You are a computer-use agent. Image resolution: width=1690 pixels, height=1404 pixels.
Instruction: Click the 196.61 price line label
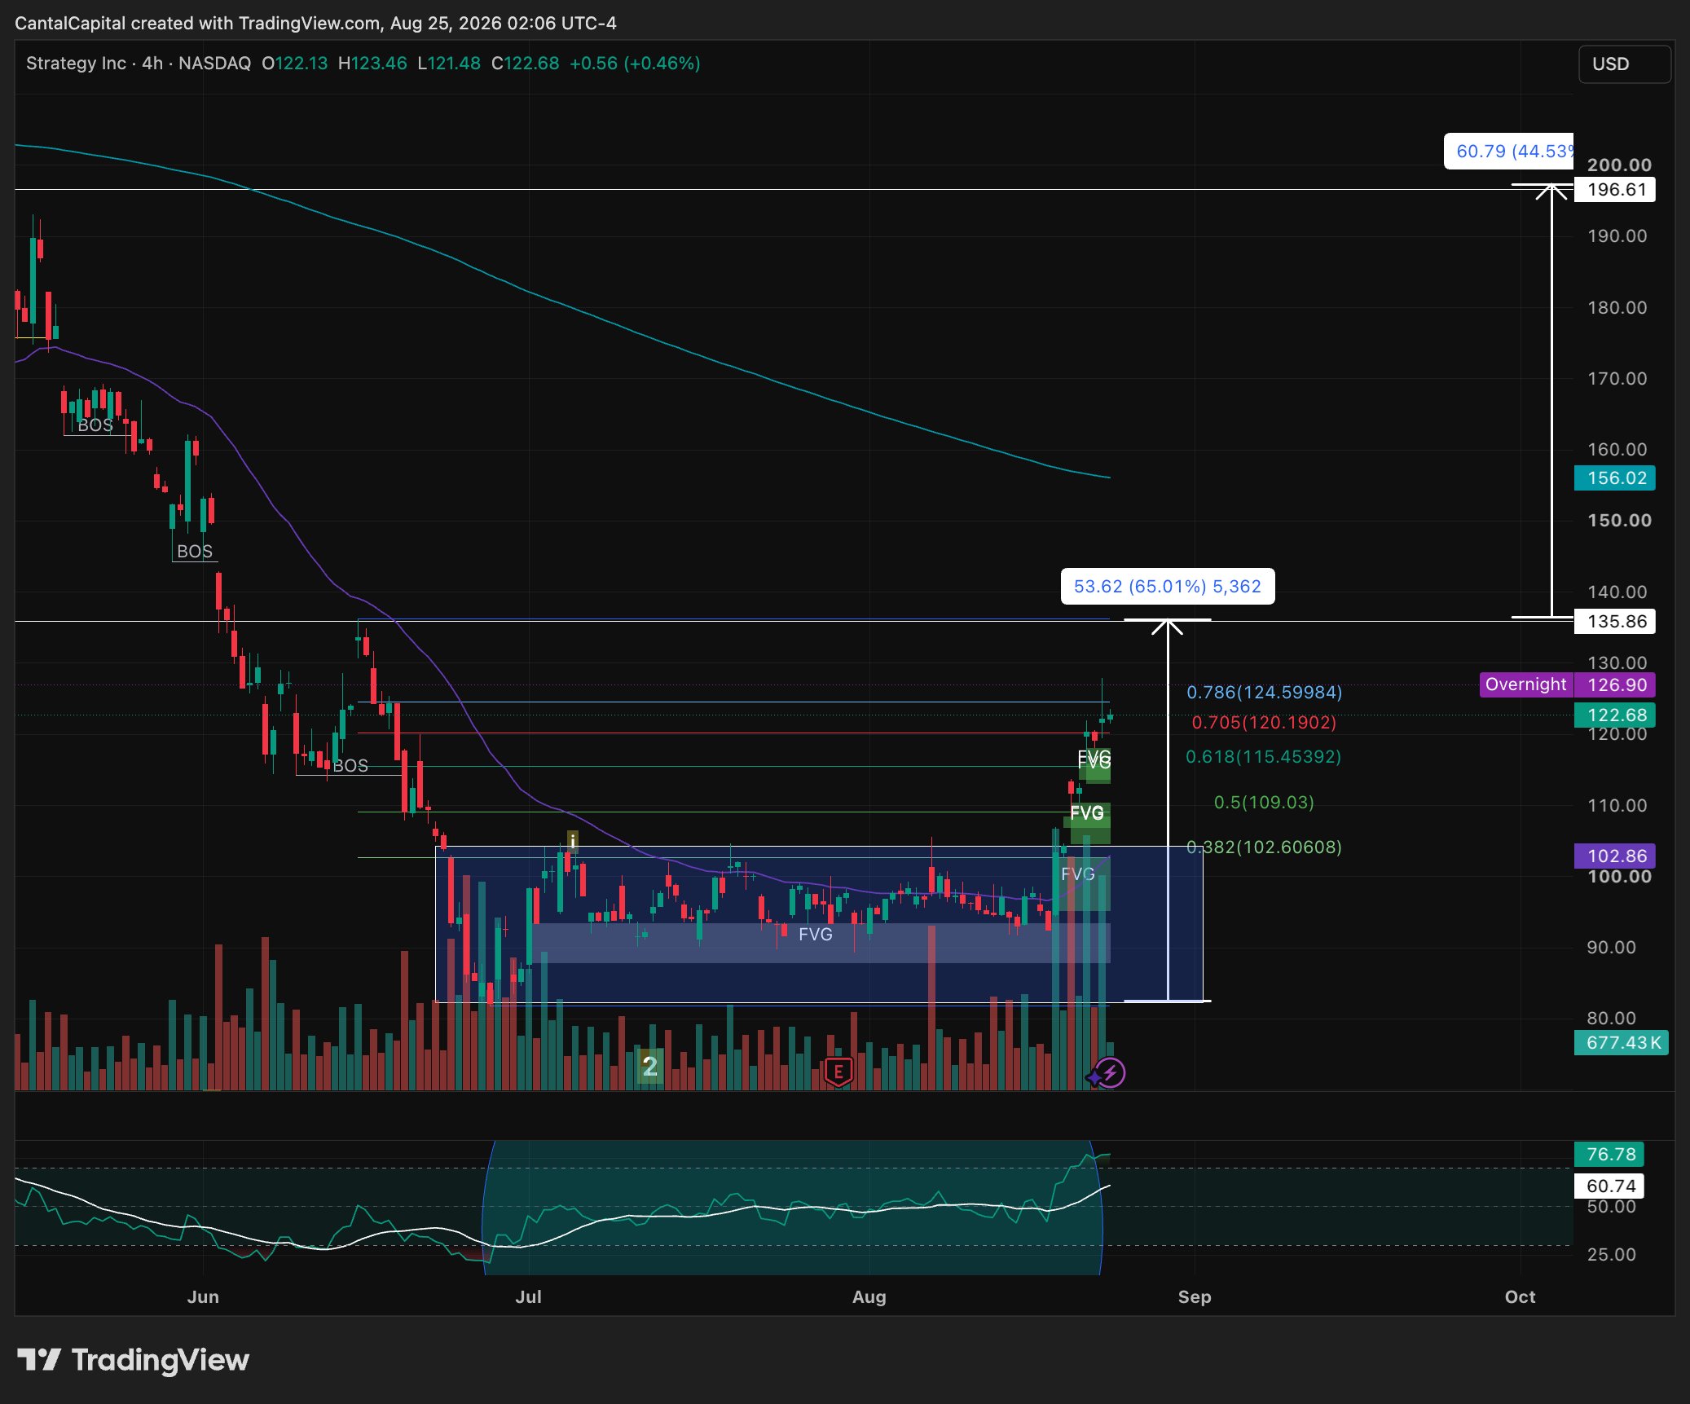[1615, 190]
